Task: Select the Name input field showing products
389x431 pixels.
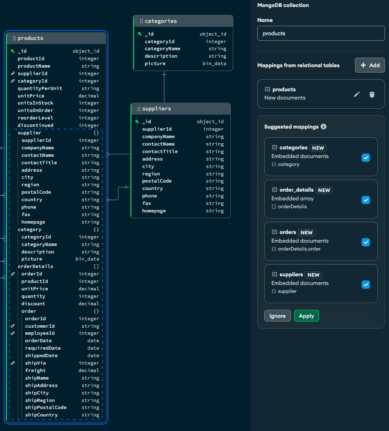Action: pyautogui.click(x=321, y=33)
